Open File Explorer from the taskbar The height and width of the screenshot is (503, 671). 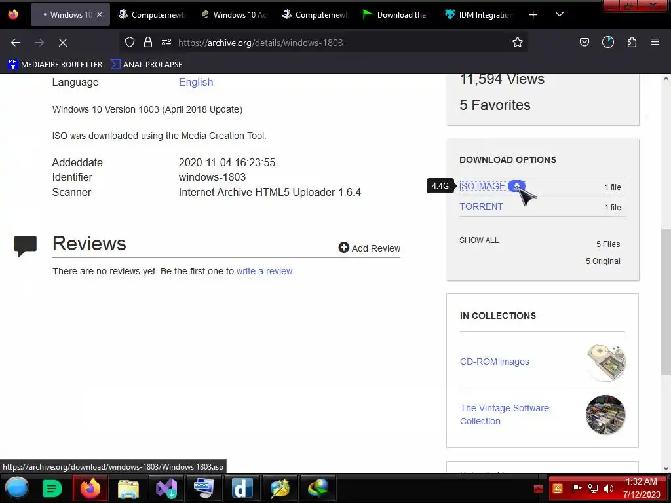pos(128,489)
